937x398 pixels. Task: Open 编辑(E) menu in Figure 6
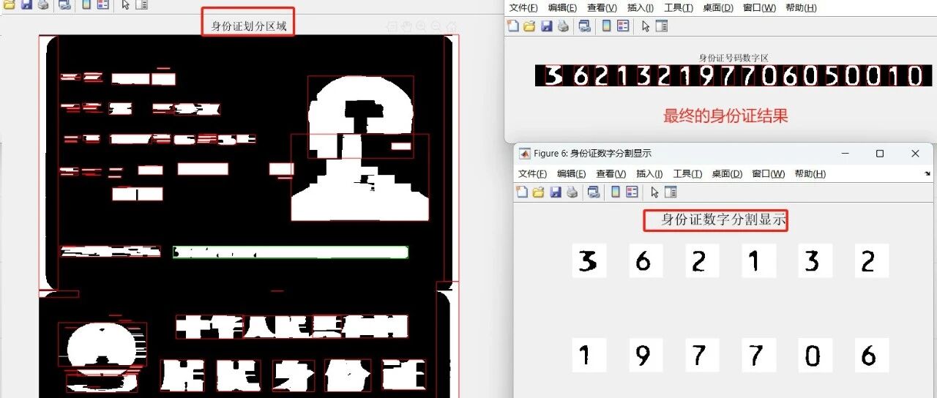572,174
